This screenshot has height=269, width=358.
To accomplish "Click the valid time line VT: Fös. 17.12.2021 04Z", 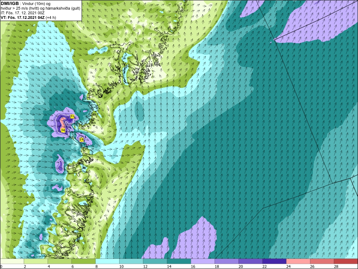I will click(x=23, y=18).
